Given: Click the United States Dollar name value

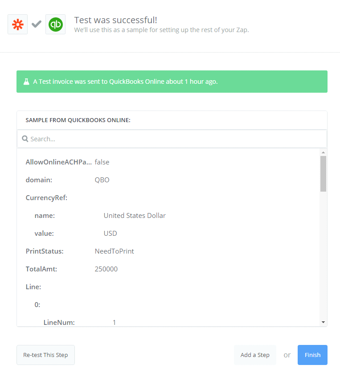Looking at the screenshot, I should click(x=135, y=216).
